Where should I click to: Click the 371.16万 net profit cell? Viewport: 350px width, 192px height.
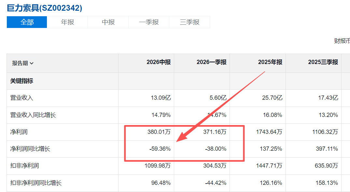pos(215,132)
